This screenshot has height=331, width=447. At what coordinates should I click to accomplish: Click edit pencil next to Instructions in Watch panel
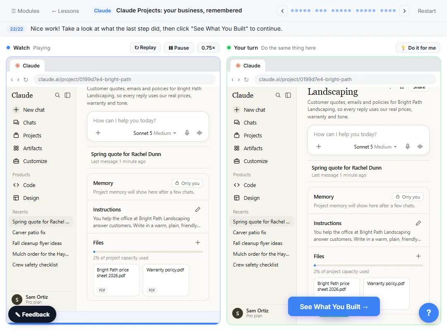tap(197, 209)
